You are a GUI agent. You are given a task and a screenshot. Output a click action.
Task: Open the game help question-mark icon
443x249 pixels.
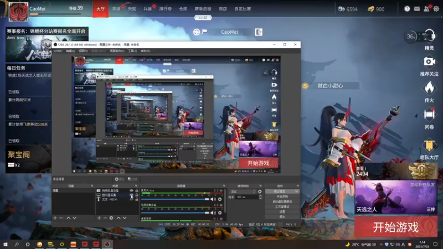407,9
